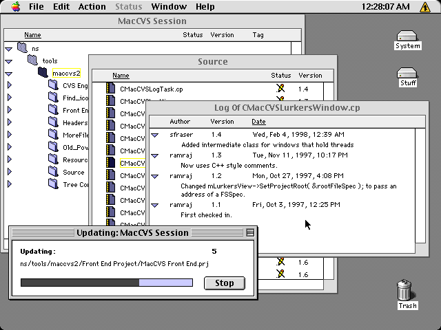Open the Window menu
This screenshot has height=330, width=441.
pyautogui.click(x=169, y=7)
